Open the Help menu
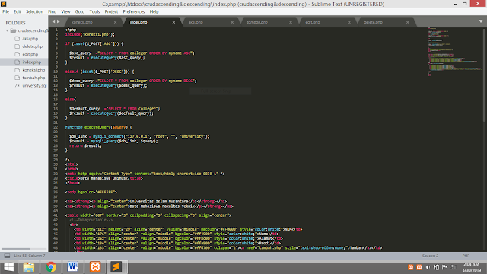Screen dimensions: 487x274 pyautogui.click(x=154, y=12)
